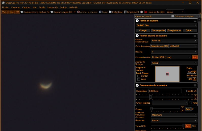
Task: Open the Capture menu
Action: (26, 8)
